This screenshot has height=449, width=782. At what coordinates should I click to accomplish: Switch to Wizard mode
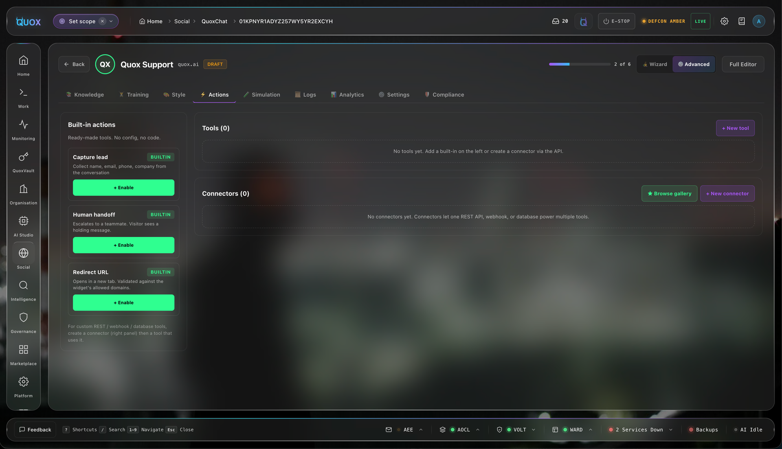655,64
